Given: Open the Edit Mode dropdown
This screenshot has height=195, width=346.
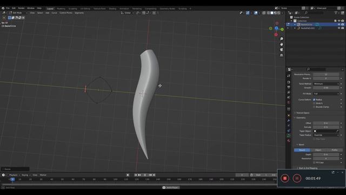Looking at the screenshot, I should [18, 13].
